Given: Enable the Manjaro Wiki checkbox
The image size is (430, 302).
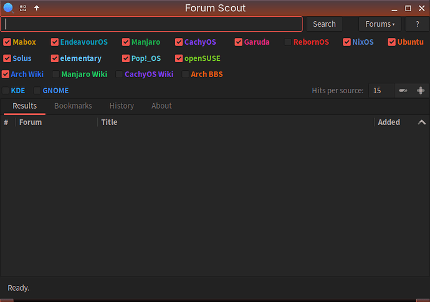Looking at the screenshot, I should click(55, 74).
